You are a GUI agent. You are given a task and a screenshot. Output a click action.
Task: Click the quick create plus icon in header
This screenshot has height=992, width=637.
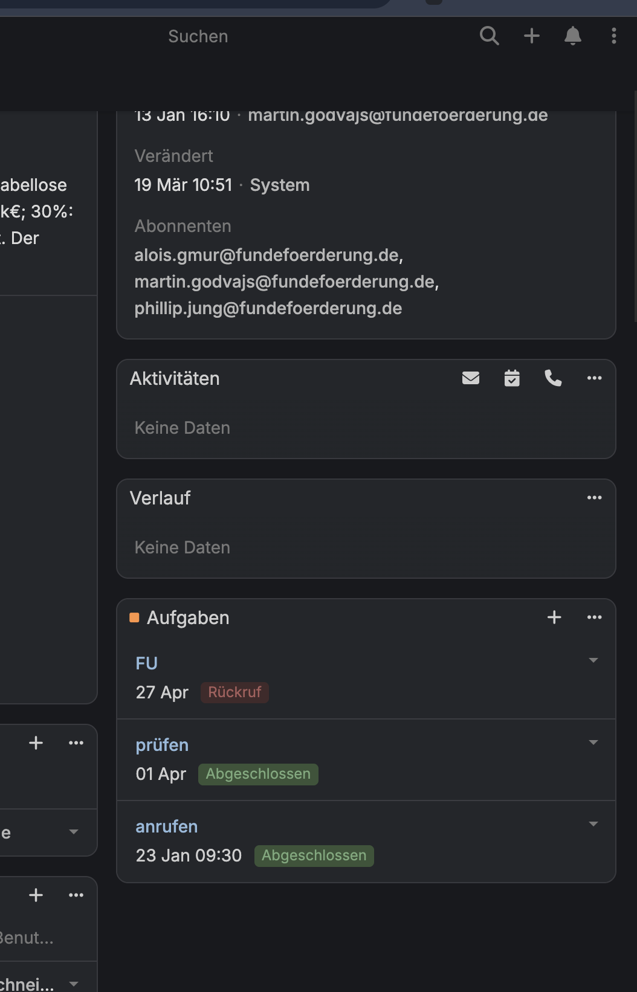point(532,36)
